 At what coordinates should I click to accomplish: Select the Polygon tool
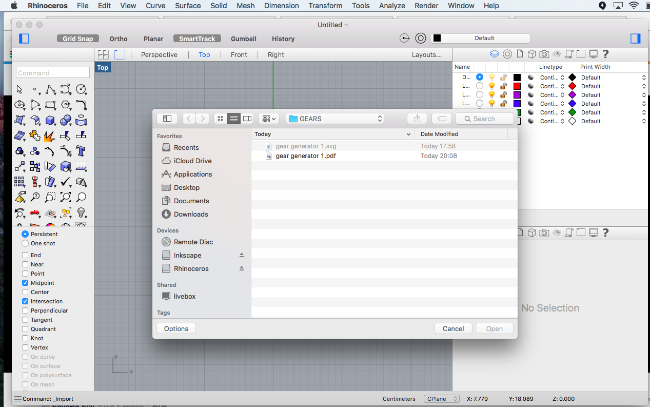tap(66, 105)
